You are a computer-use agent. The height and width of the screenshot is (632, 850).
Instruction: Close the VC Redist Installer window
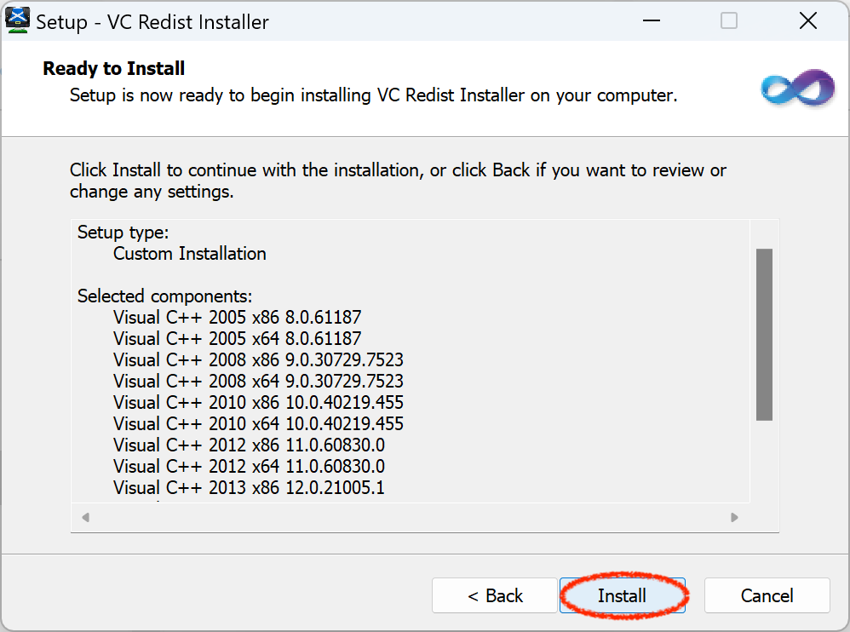click(x=807, y=20)
